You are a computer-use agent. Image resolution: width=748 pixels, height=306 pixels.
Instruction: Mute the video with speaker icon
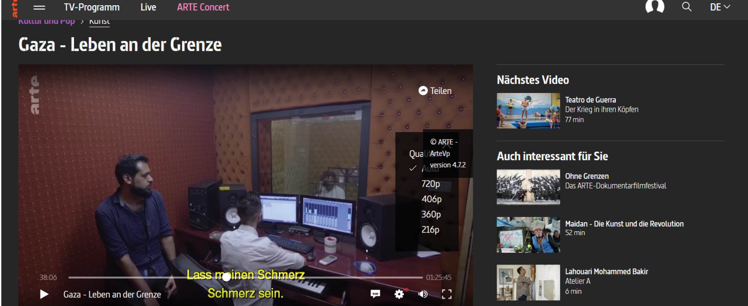click(423, 294)
